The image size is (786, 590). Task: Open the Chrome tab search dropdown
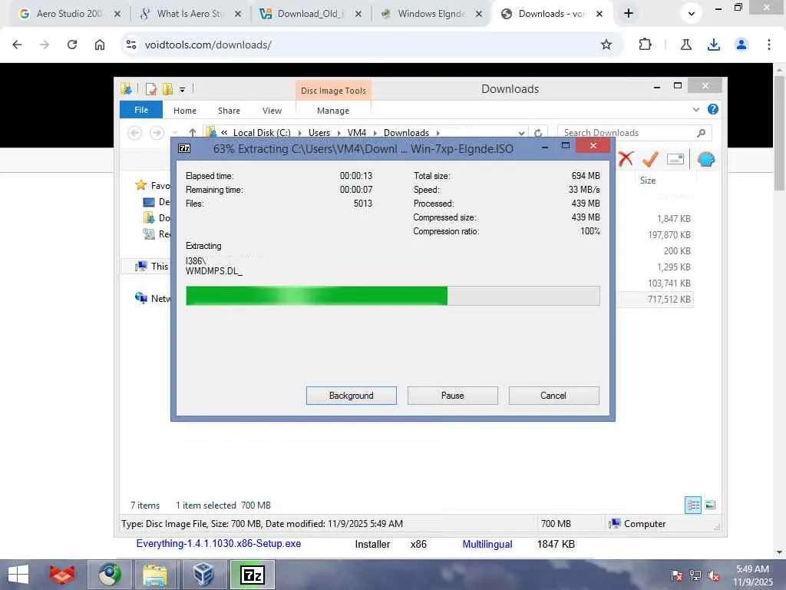(x=692, y=14)
